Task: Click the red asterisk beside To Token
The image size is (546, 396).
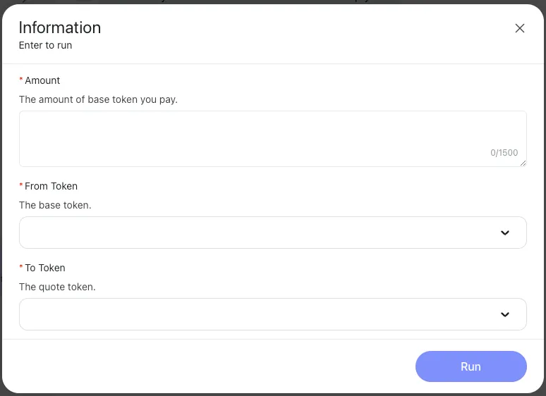Action: (21, 268)
